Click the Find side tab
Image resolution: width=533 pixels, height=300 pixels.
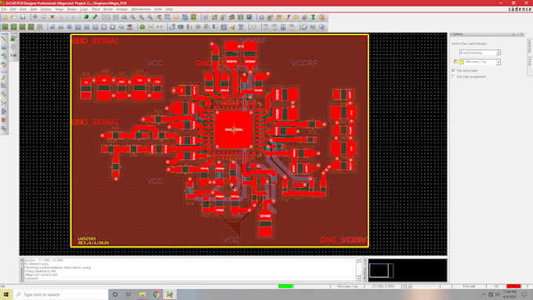529,62
